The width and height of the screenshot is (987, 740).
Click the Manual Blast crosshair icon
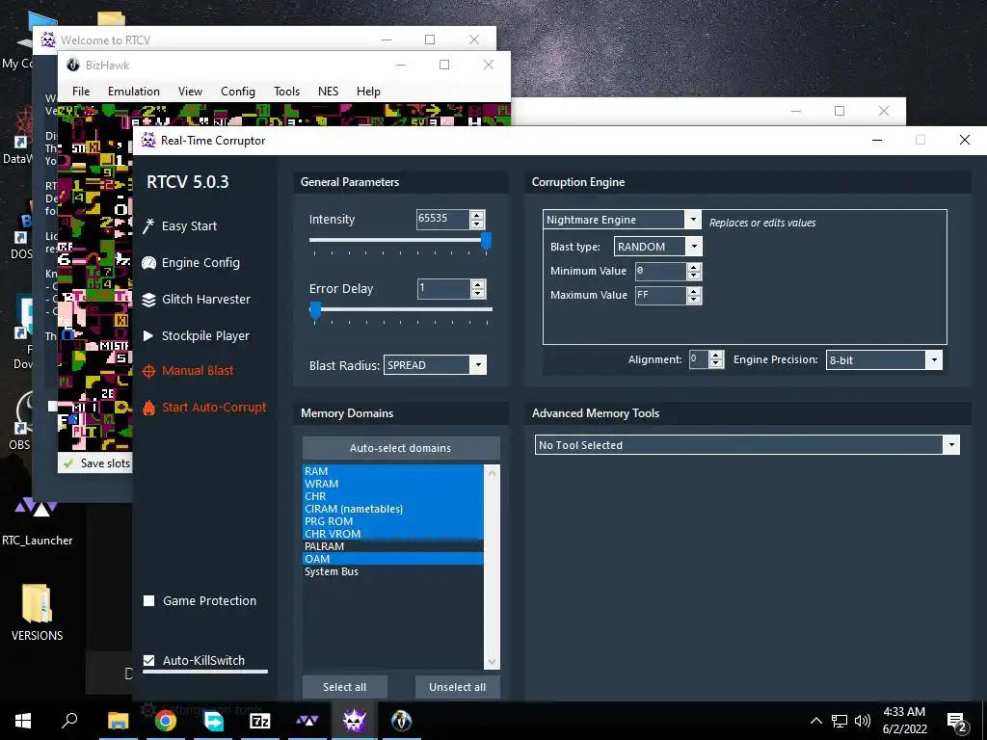[148, 371]
